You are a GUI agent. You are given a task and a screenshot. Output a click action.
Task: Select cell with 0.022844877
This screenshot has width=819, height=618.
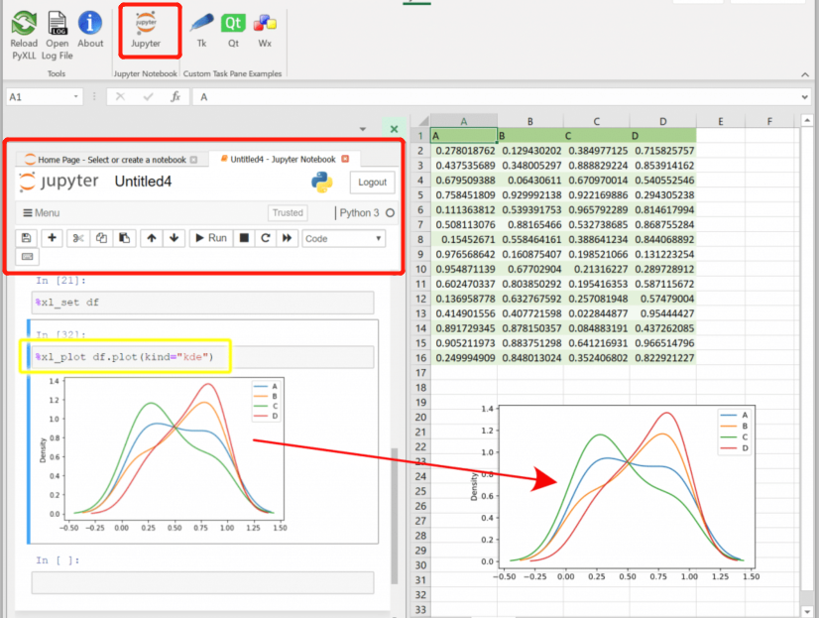tap(597, 314)
